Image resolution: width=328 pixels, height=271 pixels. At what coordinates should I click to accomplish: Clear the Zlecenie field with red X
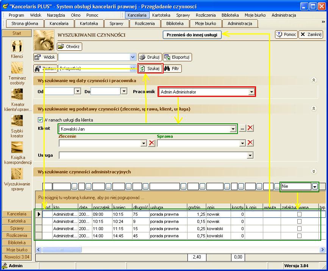click(x=152, y=143)
